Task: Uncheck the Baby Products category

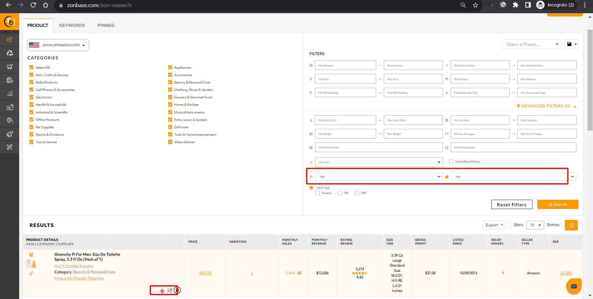Action: click(31, 82)
